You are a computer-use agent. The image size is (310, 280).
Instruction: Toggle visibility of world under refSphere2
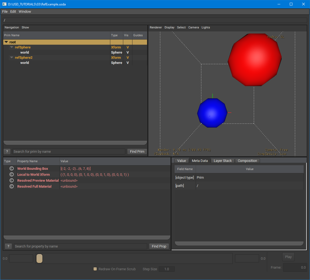click(x=127, y=63)
